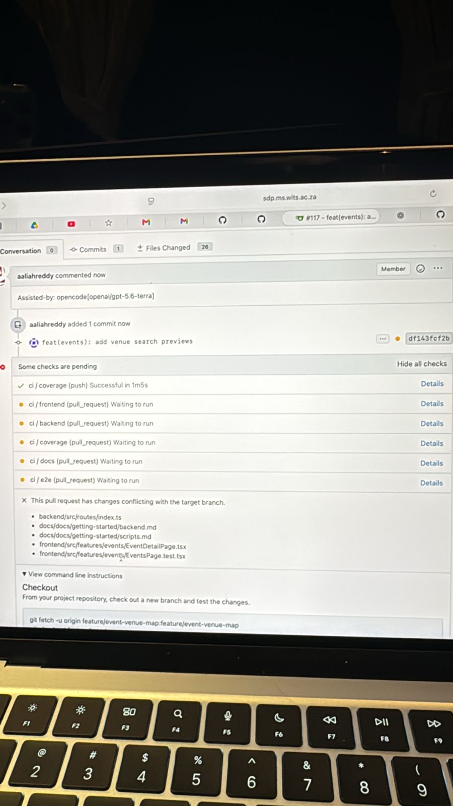Image resolution: width=453 pixels, height=806 pixels.
Task: Click the green check of ci / coverage (push)
Action: [21, 386]
